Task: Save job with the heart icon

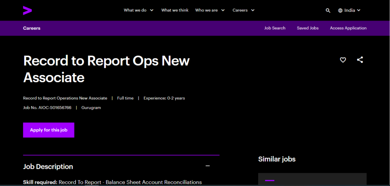Action: point(343,60)
